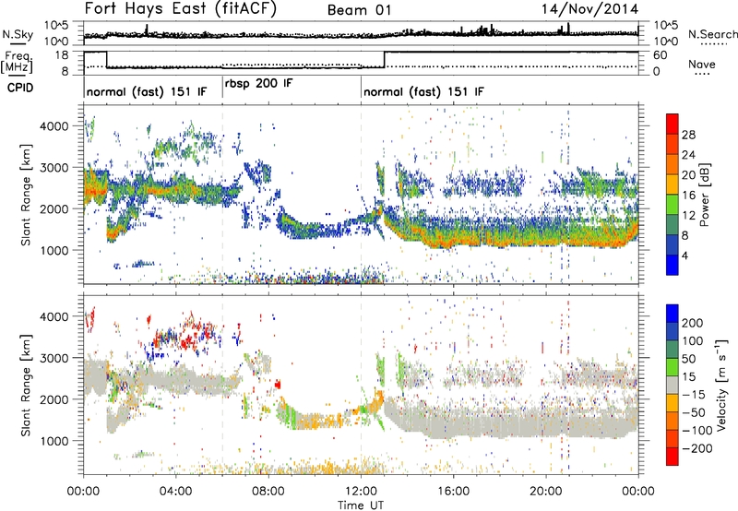Click the title 'Fort Hays East (fitACF)'
Viewport: 738px width, 511px height.
coord(180,9)
